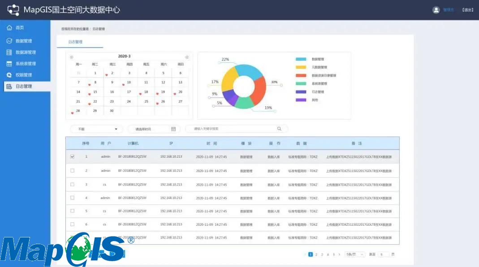Select the checkbox for log row 4

(x=73, y=198)
